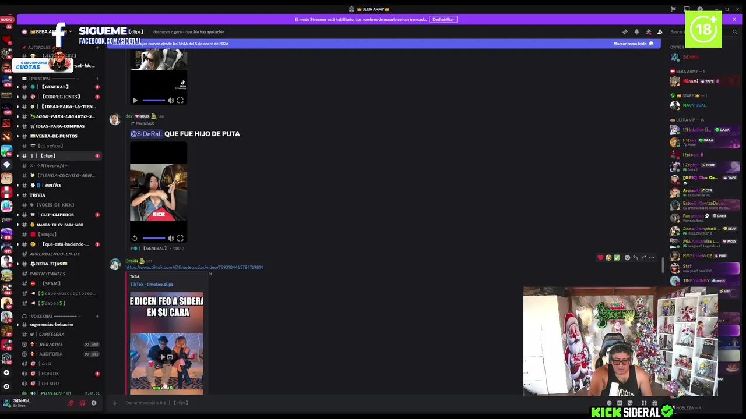This screenshot has width=746, height=419.
Task: Click the Deshabilitar streamer mode button
Action: pyautogui.click(x=443, y=19)
